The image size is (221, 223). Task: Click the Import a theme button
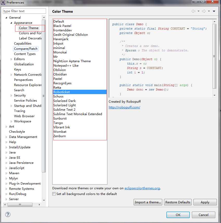click(148, 202)
